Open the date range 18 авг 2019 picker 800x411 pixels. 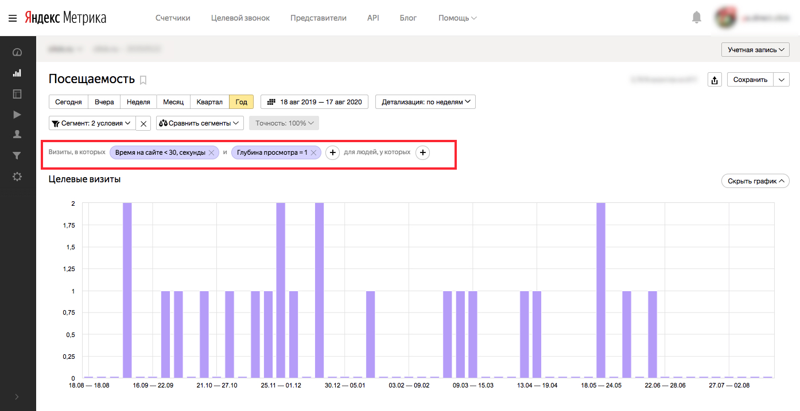tap(314, 102)
